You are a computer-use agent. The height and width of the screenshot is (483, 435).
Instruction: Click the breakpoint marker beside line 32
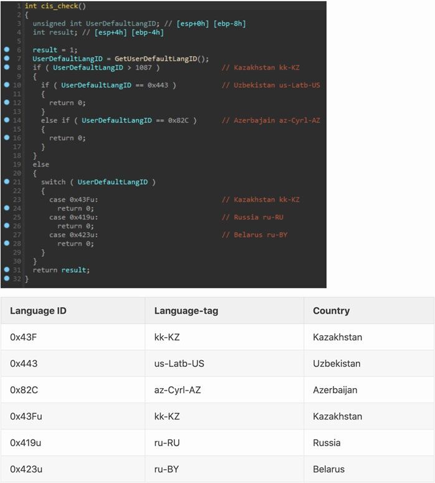point(7,278)
